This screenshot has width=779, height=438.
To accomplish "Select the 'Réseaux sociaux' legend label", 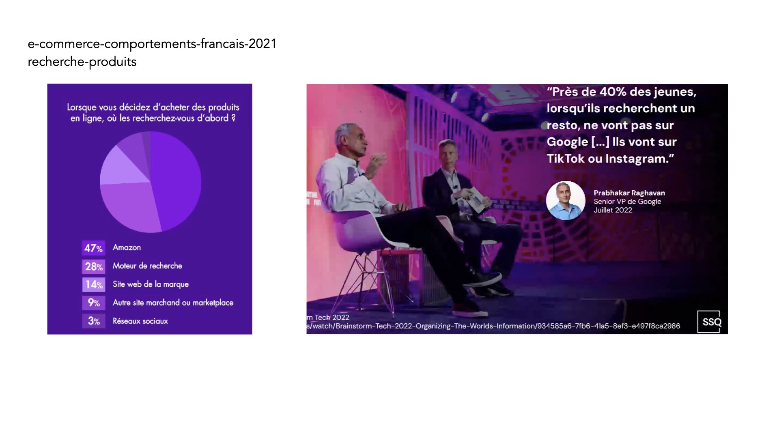I will tap(140, 321).
